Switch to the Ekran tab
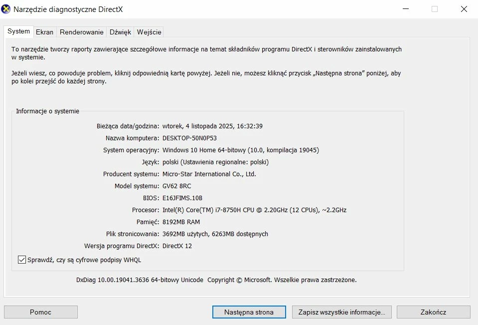 coord(44,32)
